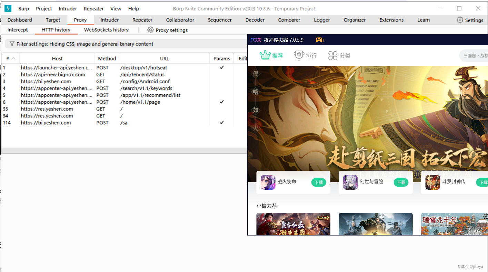The height and width of the screenshot is (272, 488).
Task: Open the 复古合击 game thumbnail
Action: (293, 224)
